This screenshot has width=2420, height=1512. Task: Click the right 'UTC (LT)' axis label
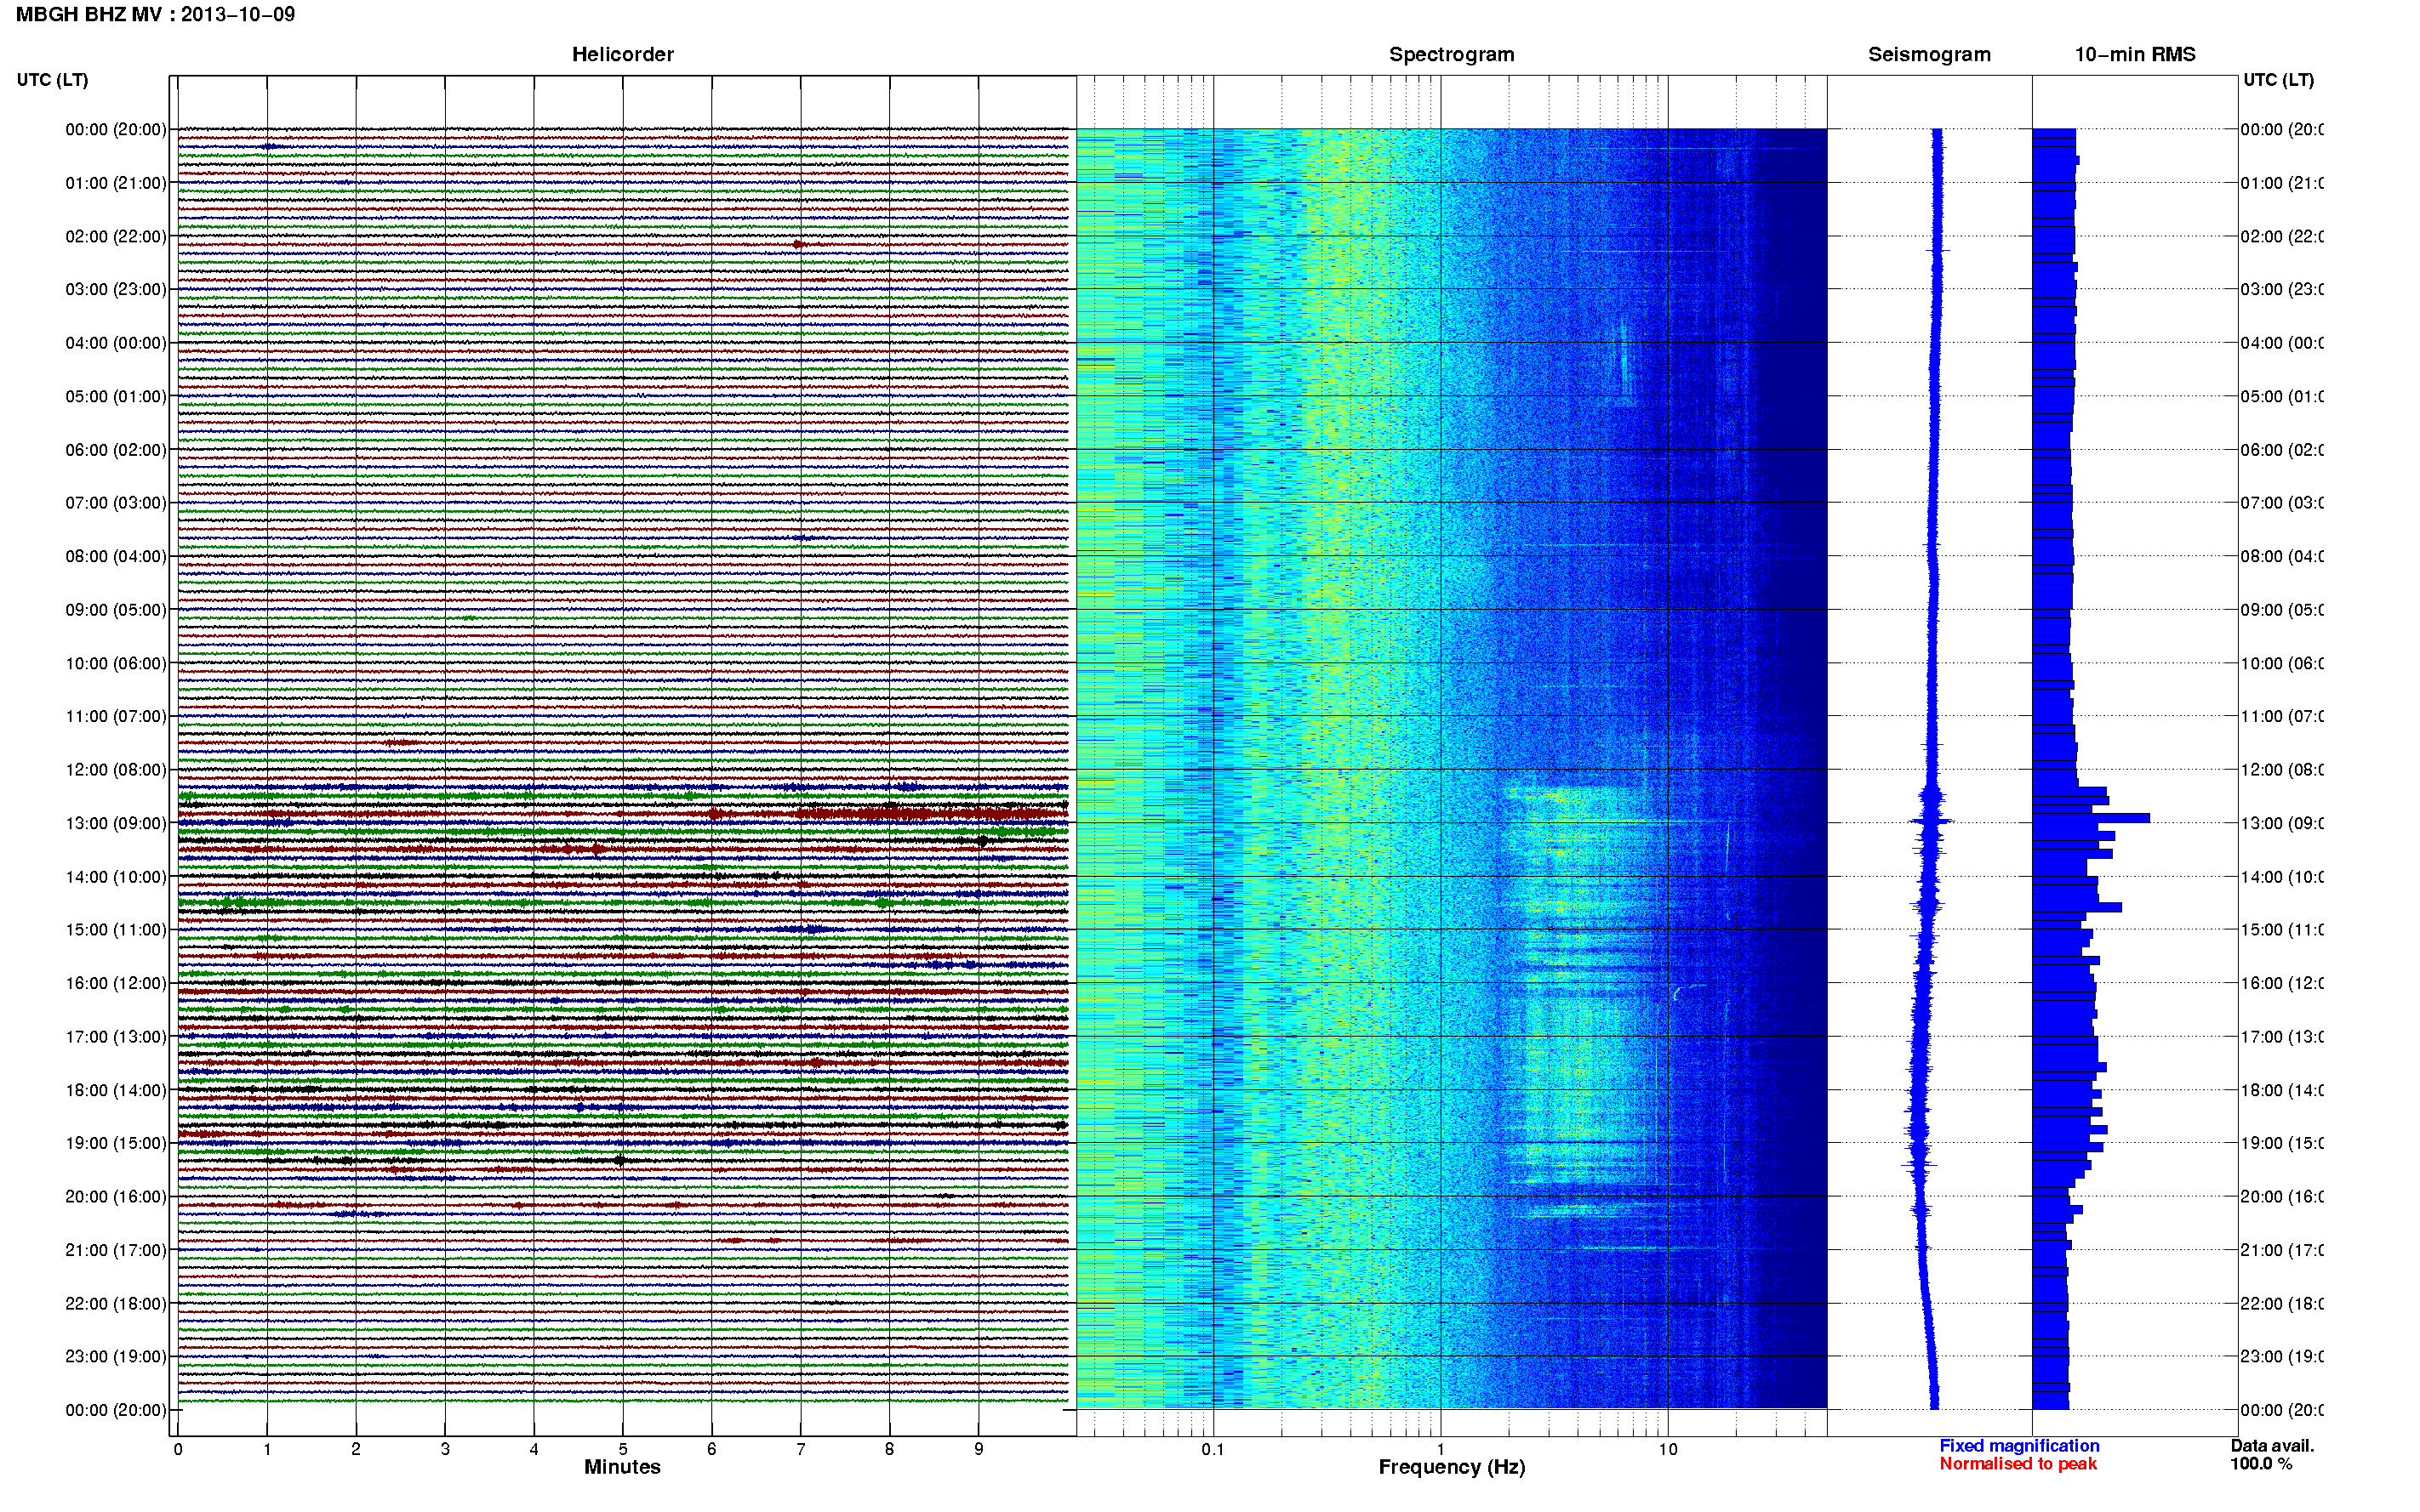[x=2278, y=80]
